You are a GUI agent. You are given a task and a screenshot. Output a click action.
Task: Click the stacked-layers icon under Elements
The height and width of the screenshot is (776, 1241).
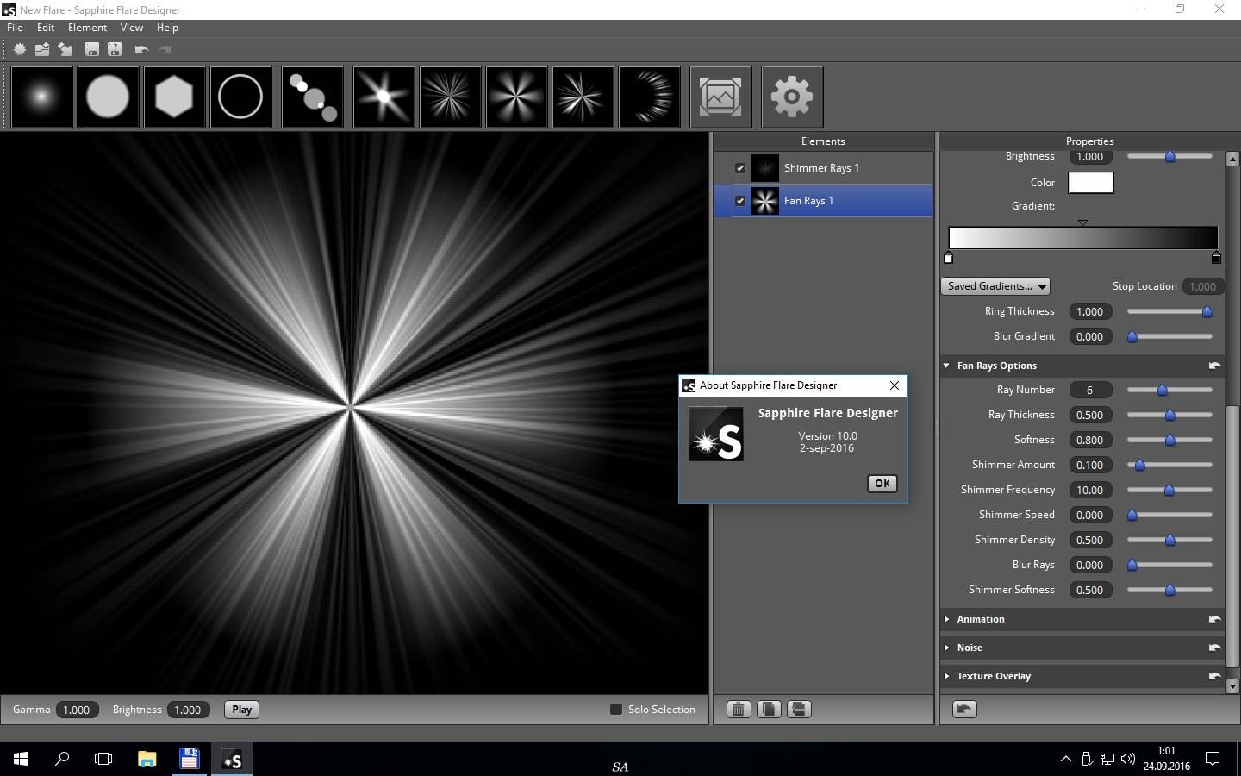click(799, 709)
